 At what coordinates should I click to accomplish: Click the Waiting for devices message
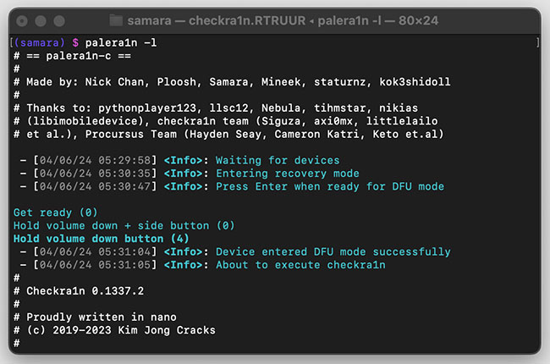pyautogui.click(x=278, y=160)
